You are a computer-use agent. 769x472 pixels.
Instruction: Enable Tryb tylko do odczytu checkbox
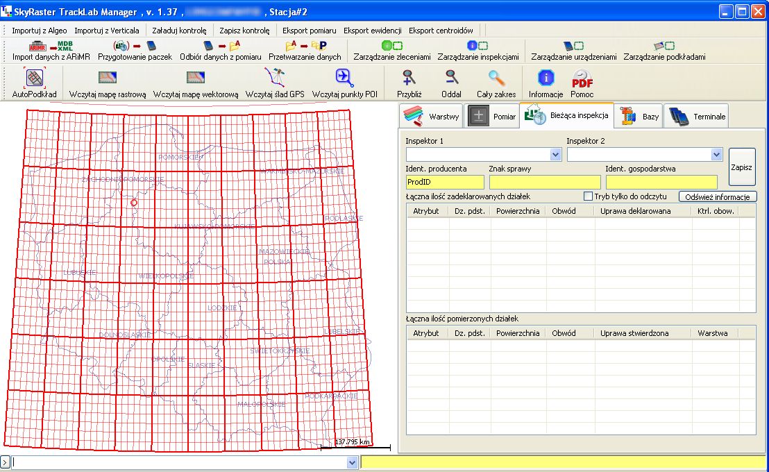pyautogui.click(x=588, y=196)
